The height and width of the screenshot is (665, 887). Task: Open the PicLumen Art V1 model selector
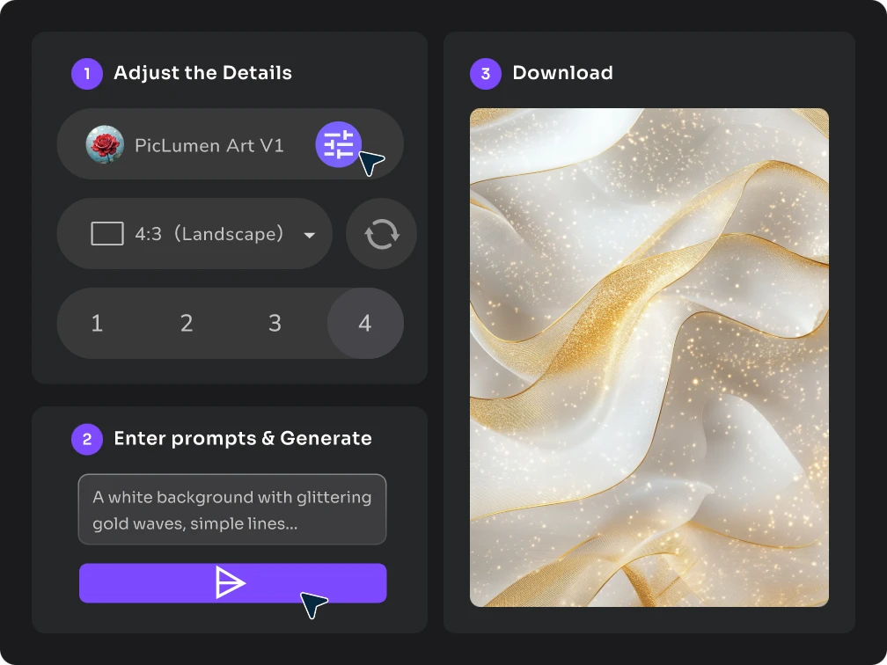click(x=209, y=145)
